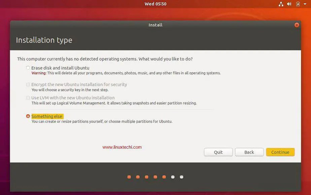311x195 pixels.
Task: Open the Wed 05:50 clock menu
Action: point(155,4)
